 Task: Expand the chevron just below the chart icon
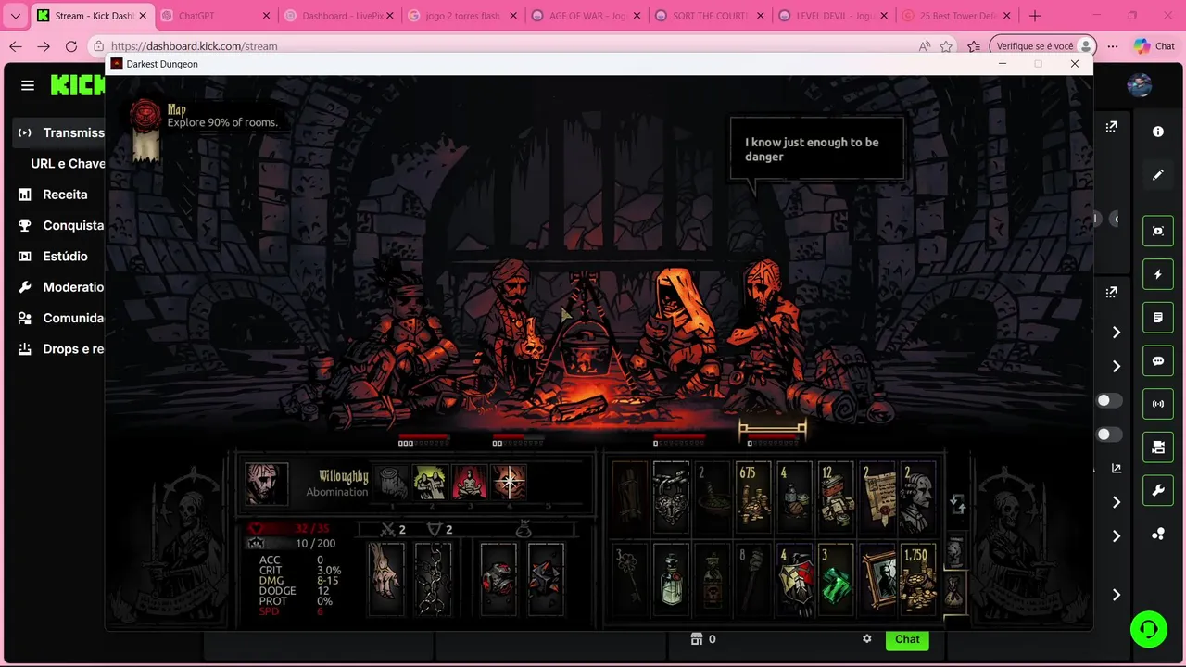(1117, 502)
